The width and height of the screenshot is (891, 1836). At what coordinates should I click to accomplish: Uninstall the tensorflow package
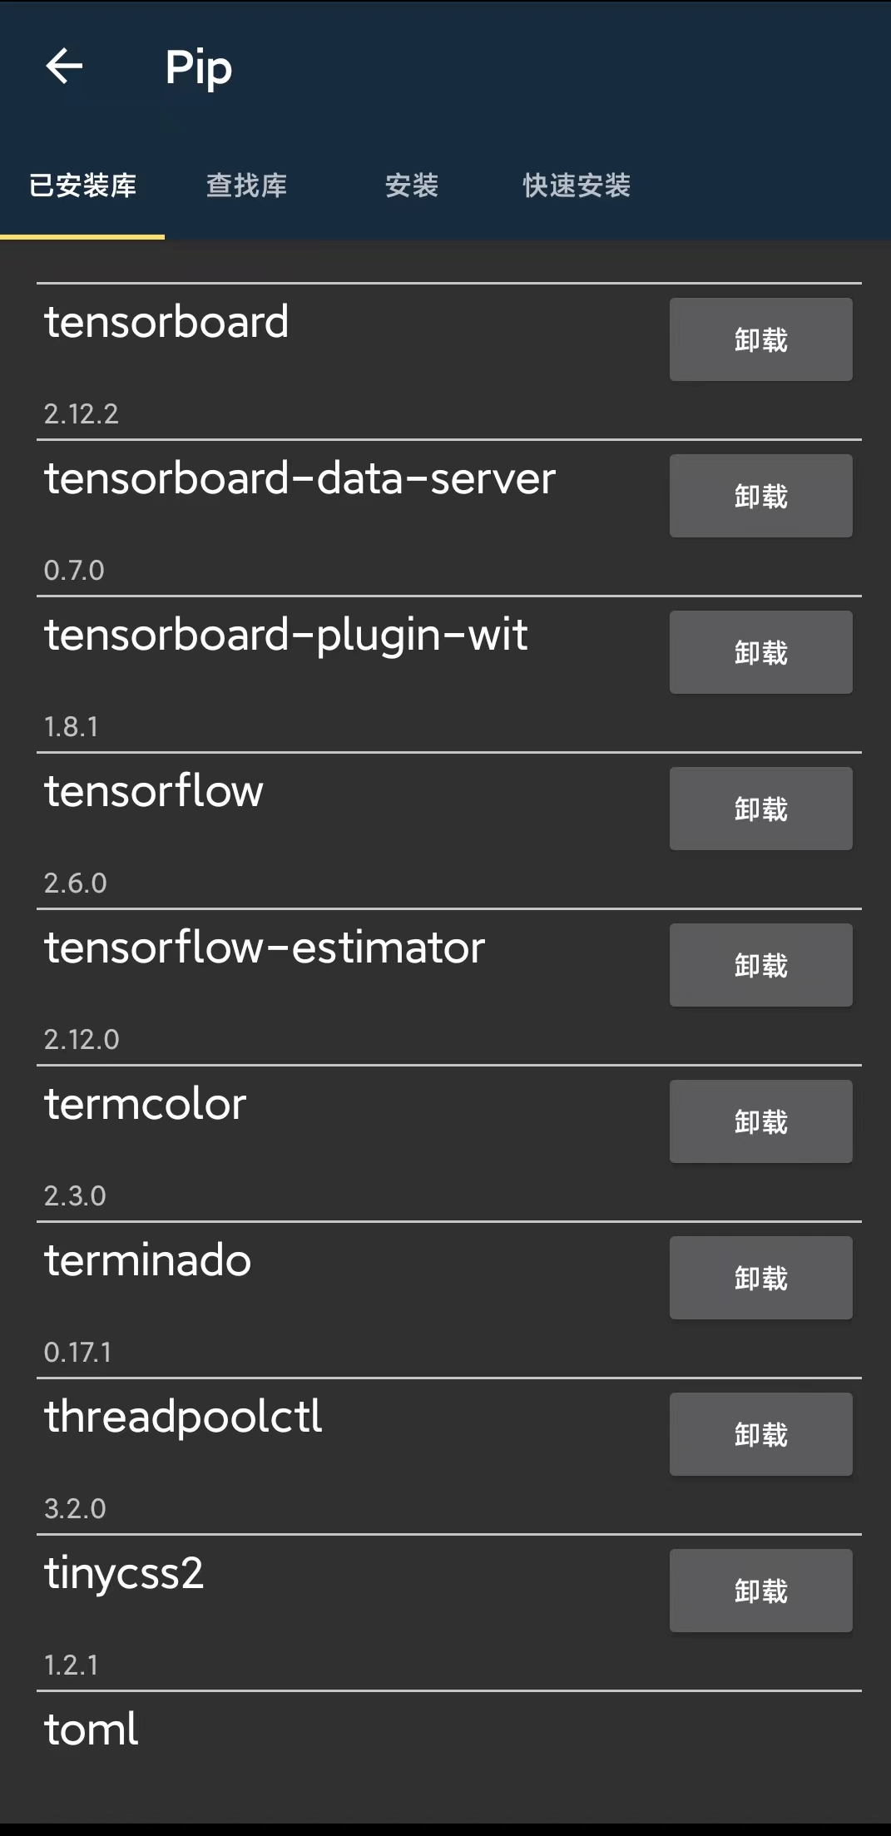point(760,808)
